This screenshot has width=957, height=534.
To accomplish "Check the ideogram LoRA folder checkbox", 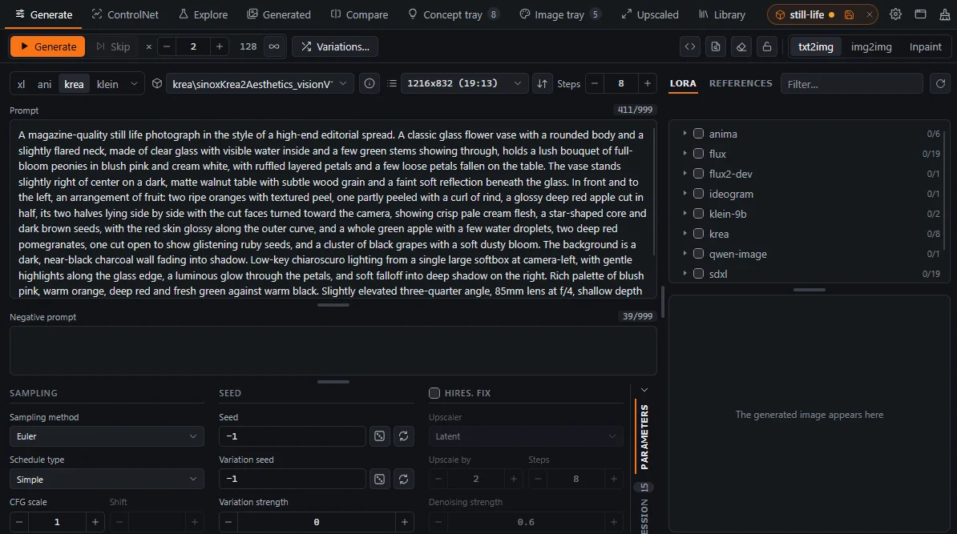I will 698,193.
